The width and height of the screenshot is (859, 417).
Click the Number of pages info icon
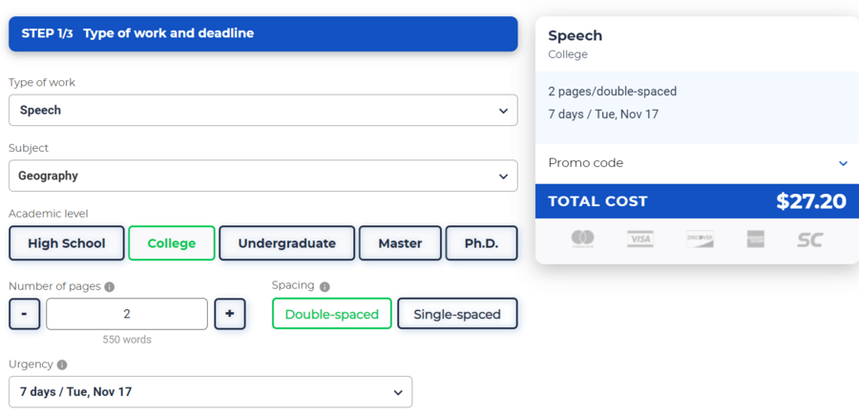tap(110, 286)
